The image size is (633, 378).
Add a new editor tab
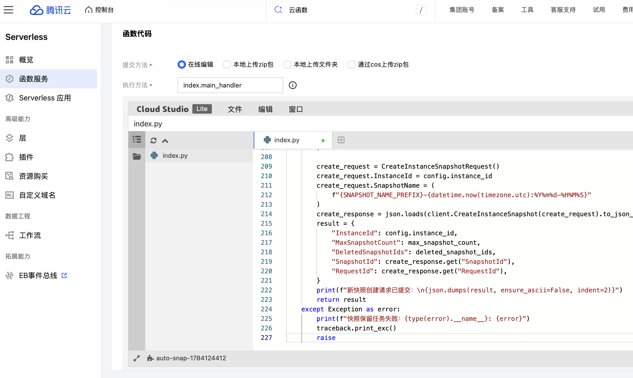[x=341, y=140]
